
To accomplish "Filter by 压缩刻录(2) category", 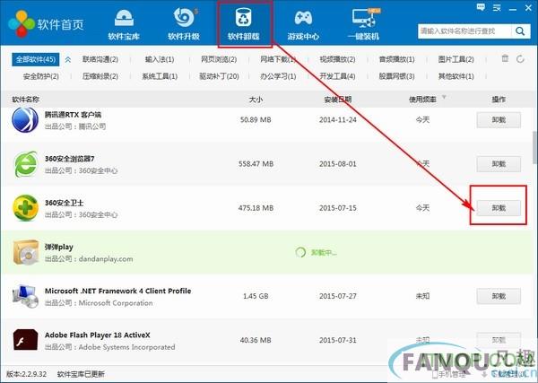I will 100,76.
